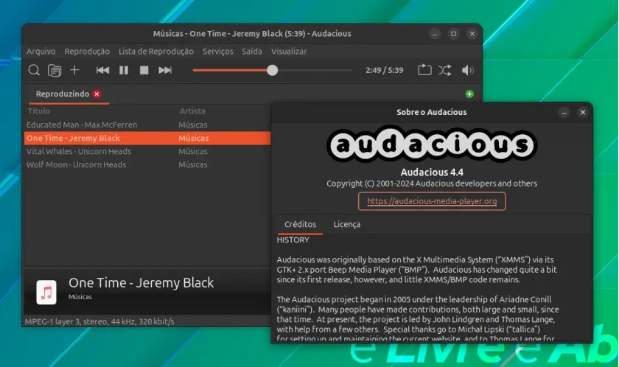Image resolution: width=619 pixels, height=367 pixels.
Task: Pause the playing song
Action: [x=124, y=70]
